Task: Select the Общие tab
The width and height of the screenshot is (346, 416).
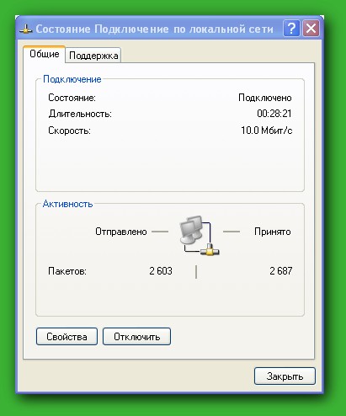Action: [x=45, y=54]
